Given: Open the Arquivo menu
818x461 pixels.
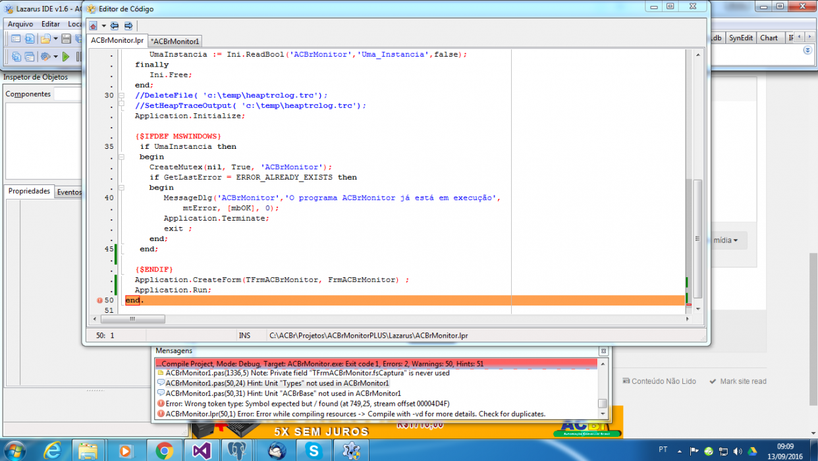Looking at the screenshot, I should 20,24.
